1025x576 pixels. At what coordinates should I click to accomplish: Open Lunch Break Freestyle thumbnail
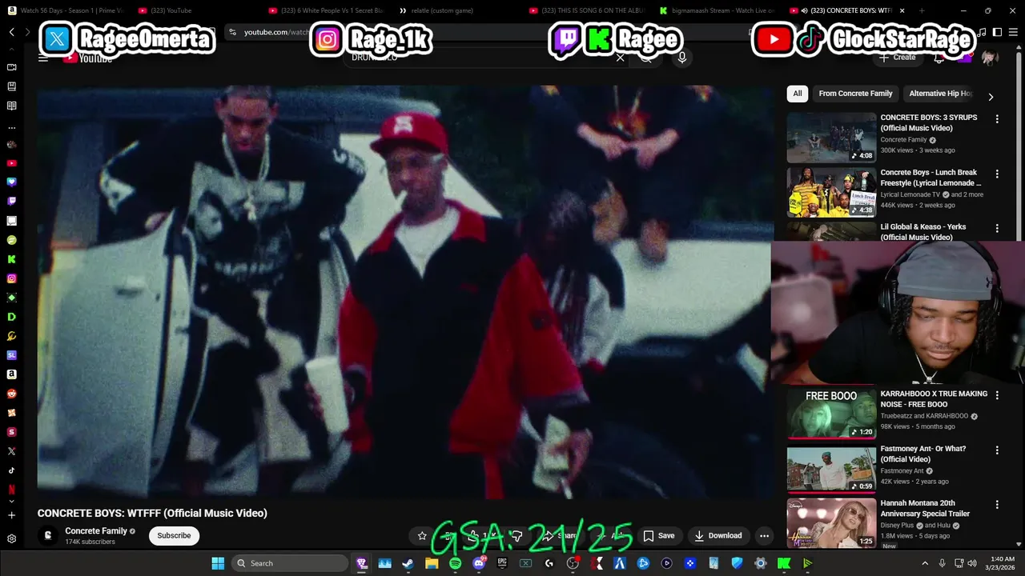[x=831, y=192]
